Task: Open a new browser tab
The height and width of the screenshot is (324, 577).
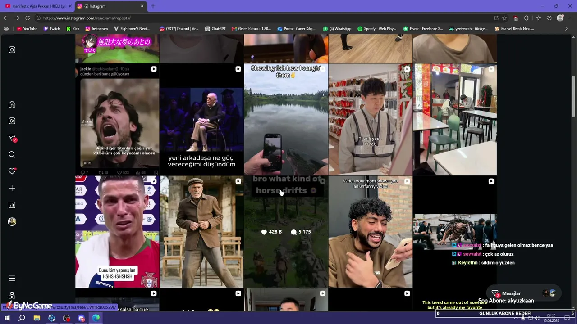Action: click(153, 6)
